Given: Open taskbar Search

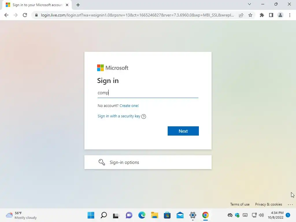Looking at the screenshot, I should coord(104,215).
